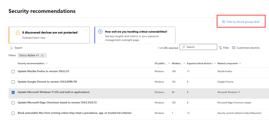
Task: Uncheck the Update Microsoft Windows 11 checkbox
Action: click(x=13, y=92)
